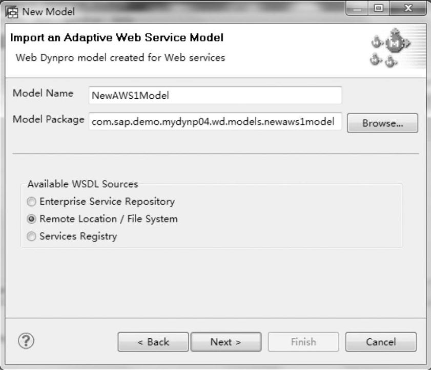Click the New Model window title icon
431x370 pixels.
(12, 12)
